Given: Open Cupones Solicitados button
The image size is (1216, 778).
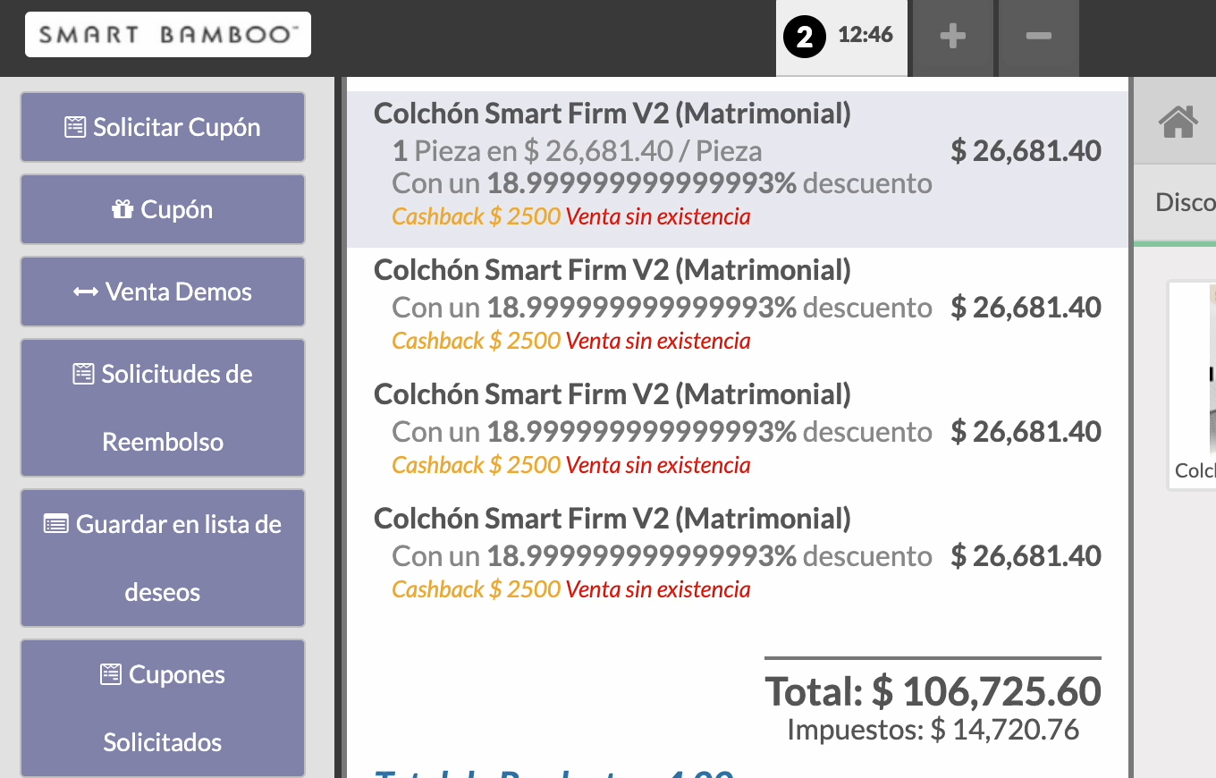Looking at the screenshot, I should point(163,708).
